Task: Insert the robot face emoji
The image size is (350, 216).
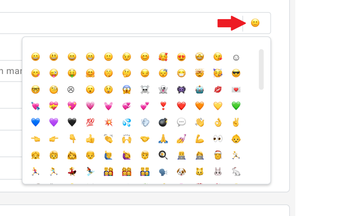Action: (200, 90)
